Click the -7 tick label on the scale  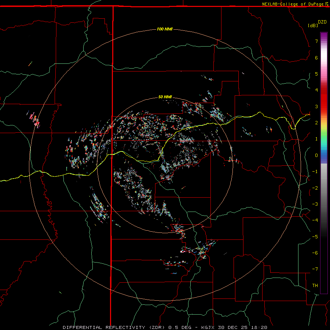315,269
